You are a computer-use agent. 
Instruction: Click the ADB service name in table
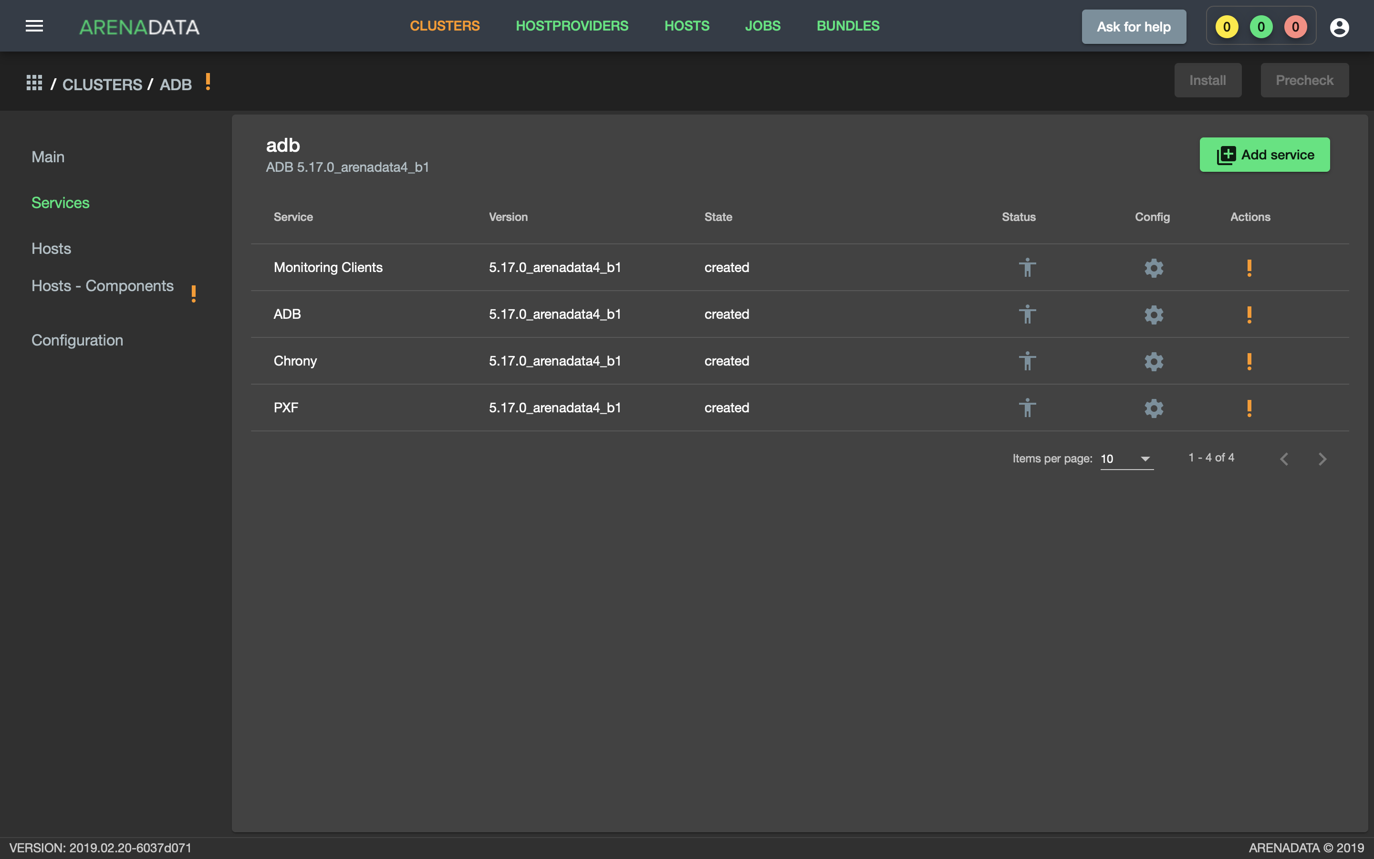287,314
